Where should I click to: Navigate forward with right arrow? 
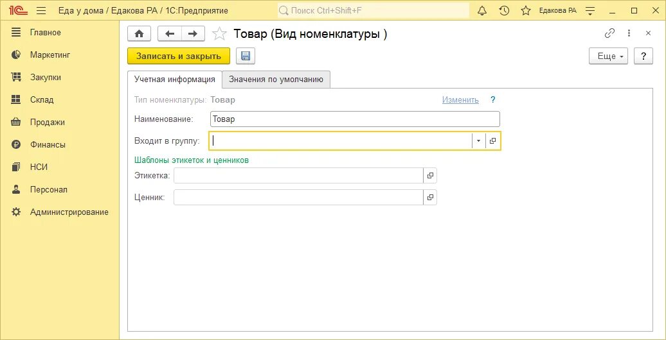click(x=193, y=34)
